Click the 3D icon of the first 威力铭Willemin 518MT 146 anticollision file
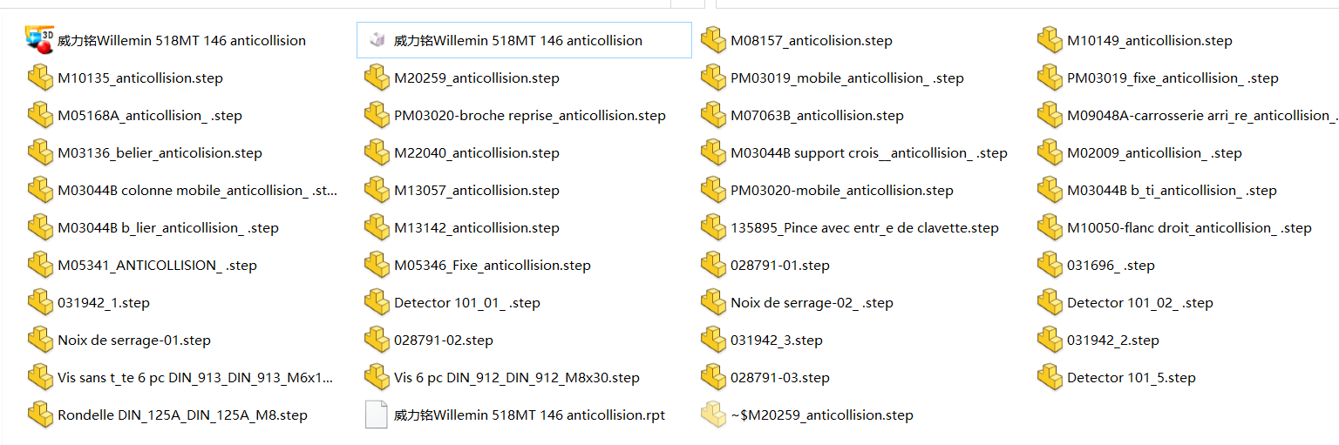The image size is (1339, 445). (41, 40)
